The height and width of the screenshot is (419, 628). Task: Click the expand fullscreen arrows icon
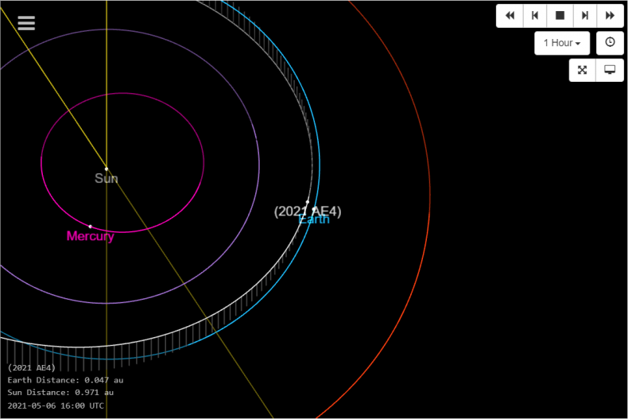[x=583, y=70]
